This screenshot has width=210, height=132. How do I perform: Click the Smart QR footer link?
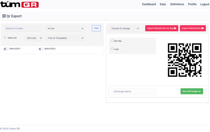pos(15,129)
